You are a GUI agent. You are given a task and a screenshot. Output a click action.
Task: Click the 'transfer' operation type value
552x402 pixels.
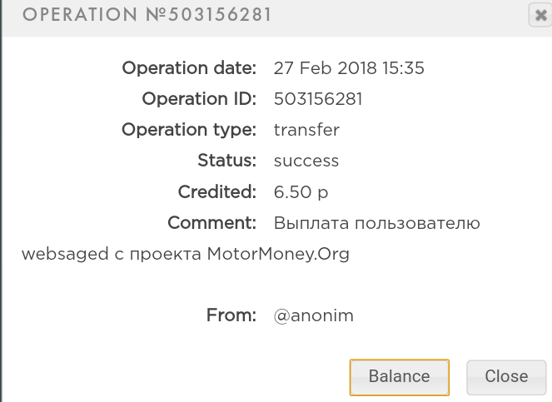click(306, 130)
